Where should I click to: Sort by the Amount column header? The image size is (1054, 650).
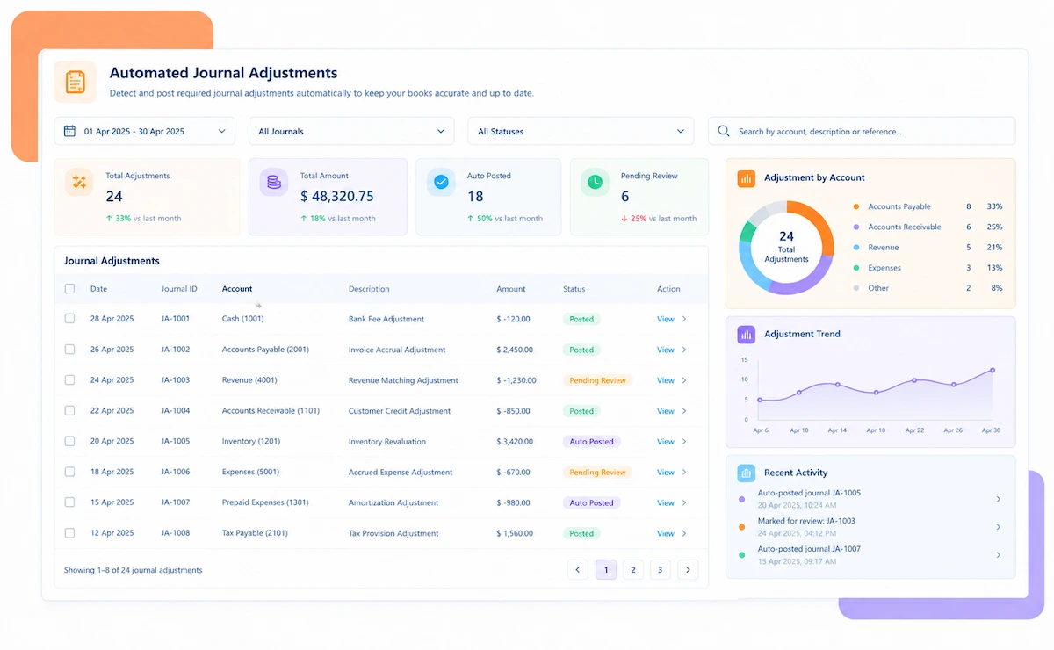click(x=511, y=289)
